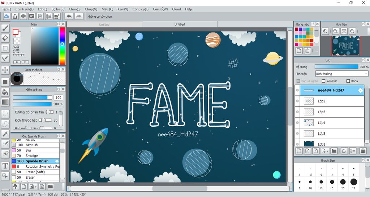Select the Move tool
This screenshot has height=197, width=370.
[5, 70]
